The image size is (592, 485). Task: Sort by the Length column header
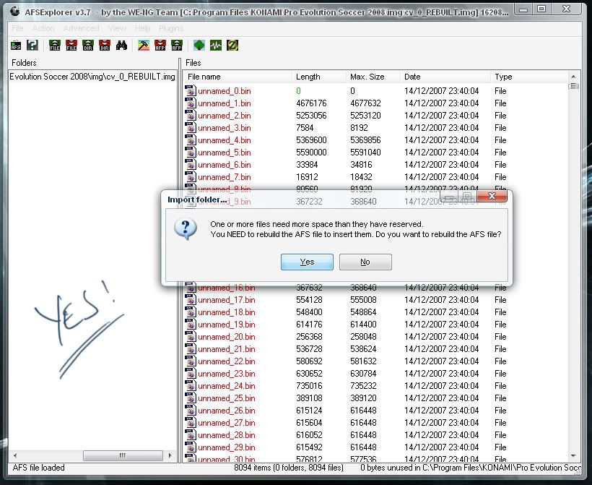319,77
